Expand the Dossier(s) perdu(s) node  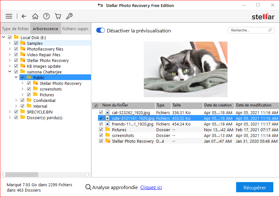coord(10,117)
